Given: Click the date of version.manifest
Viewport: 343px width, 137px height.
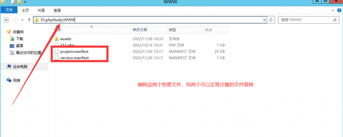Looking at the screenshot, I should [x=148, y=58].
